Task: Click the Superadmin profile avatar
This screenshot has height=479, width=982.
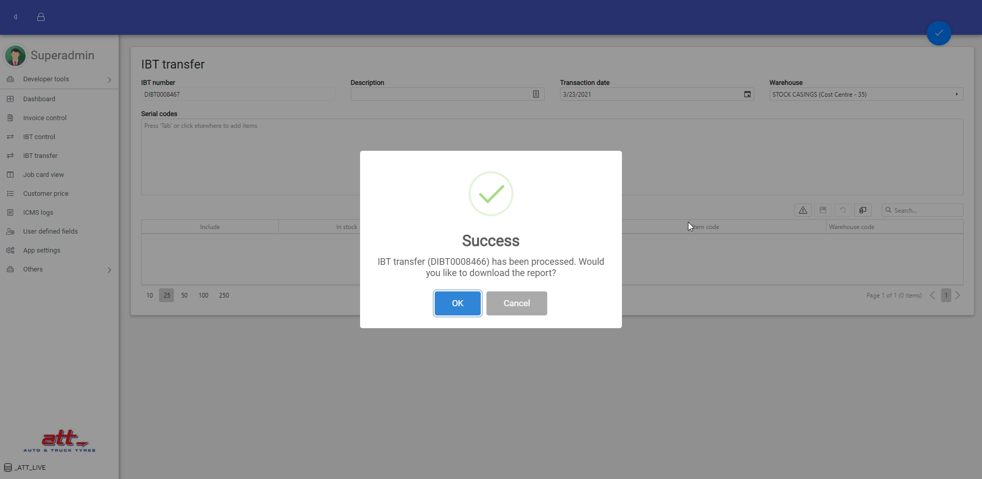Action: click(15, 56)
